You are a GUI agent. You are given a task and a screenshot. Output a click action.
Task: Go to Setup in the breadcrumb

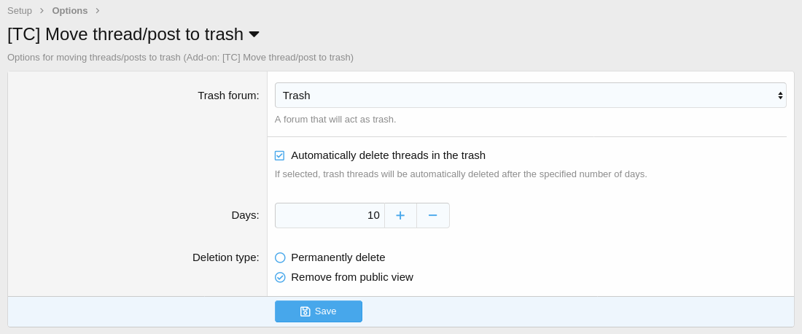[20, 11]
